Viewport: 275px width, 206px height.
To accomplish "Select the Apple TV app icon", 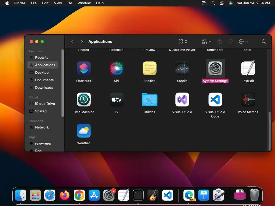I will click(117, 100).
